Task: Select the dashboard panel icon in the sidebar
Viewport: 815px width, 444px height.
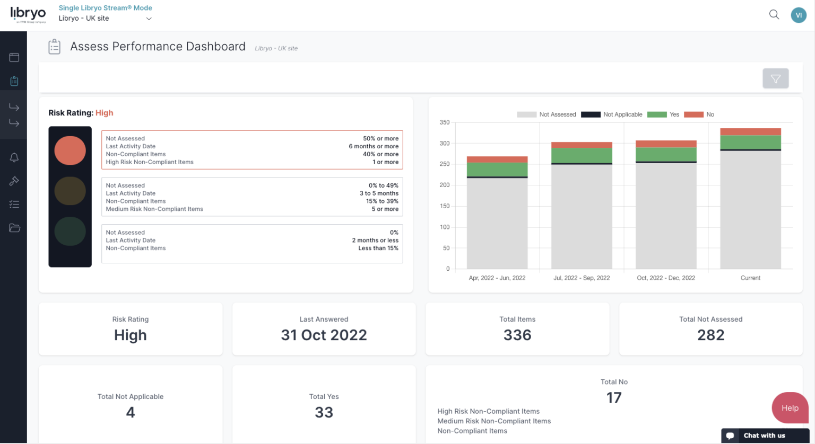Action: (14, 57)
